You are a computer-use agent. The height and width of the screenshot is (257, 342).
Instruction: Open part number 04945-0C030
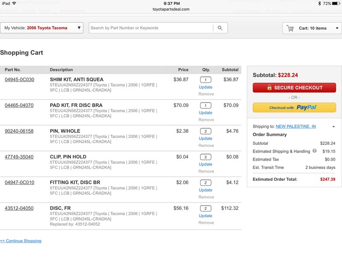click(19, 80)
